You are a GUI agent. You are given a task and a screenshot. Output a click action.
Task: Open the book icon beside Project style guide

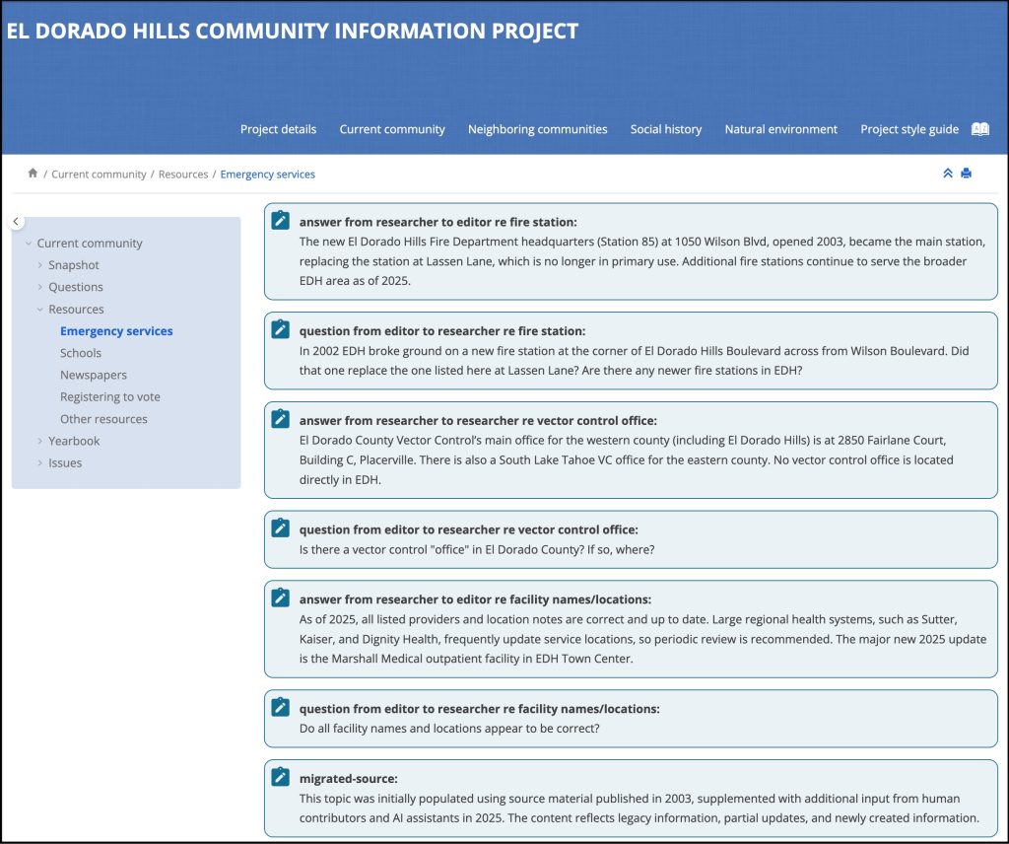click(979, 129)
